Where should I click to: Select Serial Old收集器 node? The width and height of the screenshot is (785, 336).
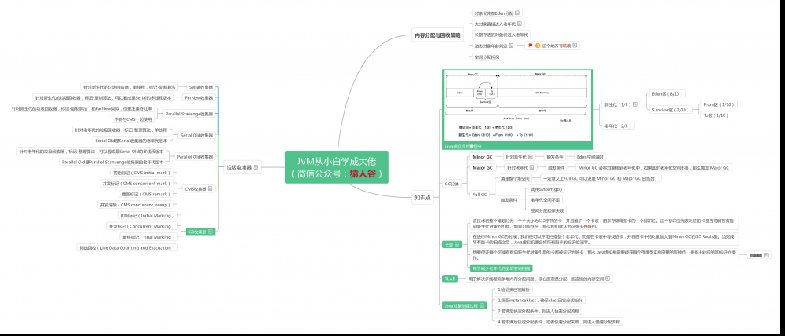coord(196,135)
